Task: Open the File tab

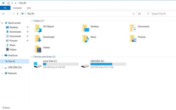Action: tap(5, 8)
